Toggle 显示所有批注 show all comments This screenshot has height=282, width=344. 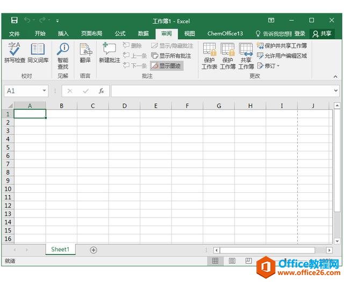coord(171,56)
